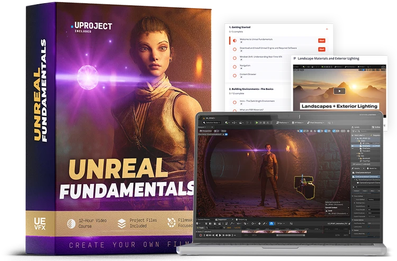Toggle the Lock to Hmd checkbox
Image resolution: width=397 pixels, height=261 pixels.
tap(368, 227)
